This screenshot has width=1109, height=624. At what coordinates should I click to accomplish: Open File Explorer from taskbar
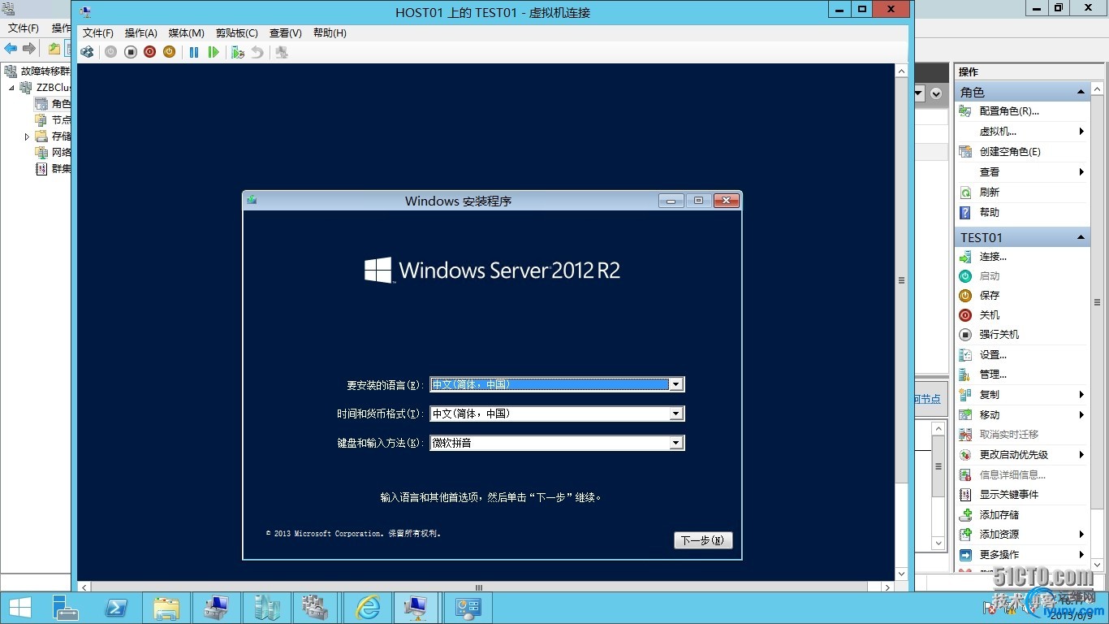click(x=166, y=608)
